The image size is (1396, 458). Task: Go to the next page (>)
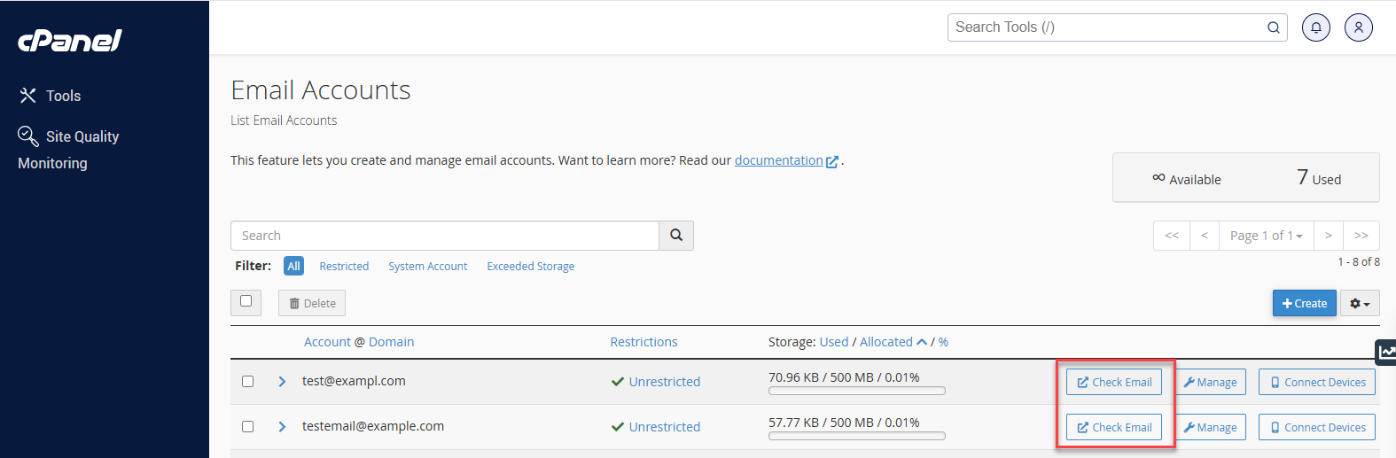tap(1328, 236)
